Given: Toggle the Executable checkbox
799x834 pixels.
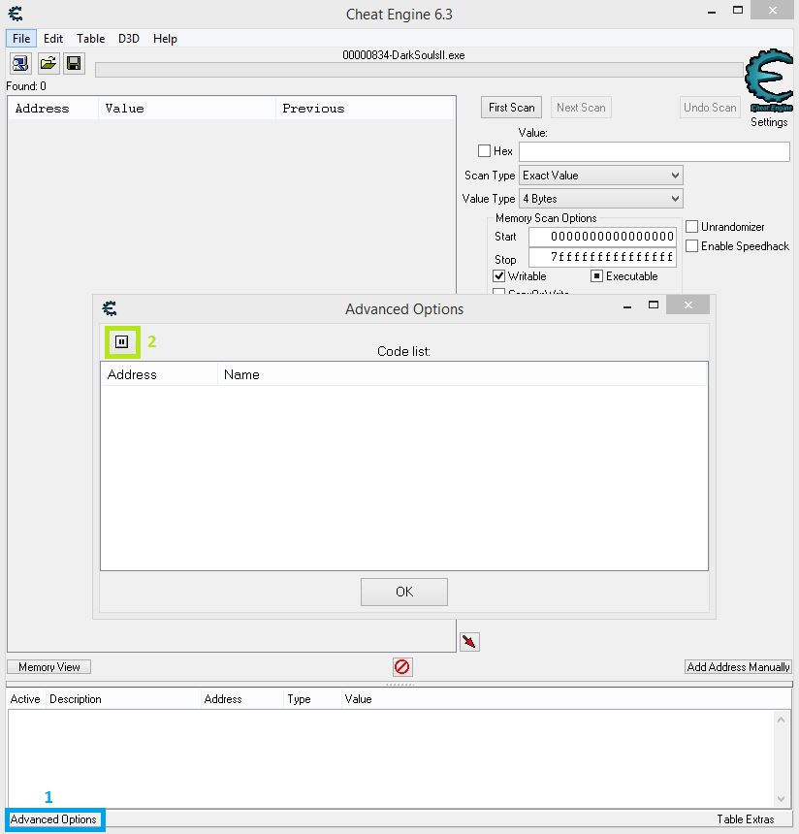Looking at the screenshot, I should point(597,276).
